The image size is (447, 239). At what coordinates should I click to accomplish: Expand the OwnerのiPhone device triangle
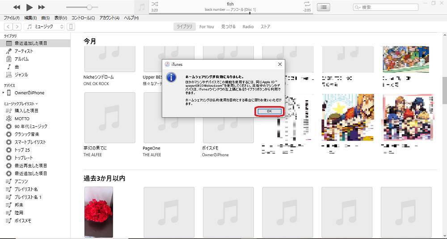point(3,93)
